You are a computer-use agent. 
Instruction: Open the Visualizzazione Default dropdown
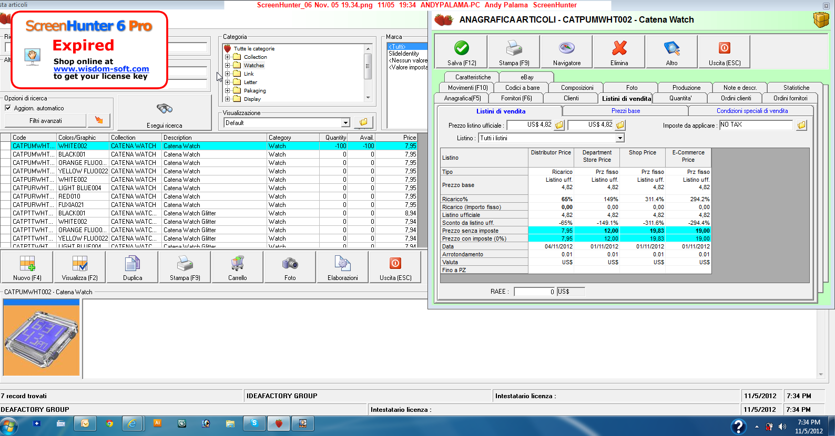[x=345, y=123]
